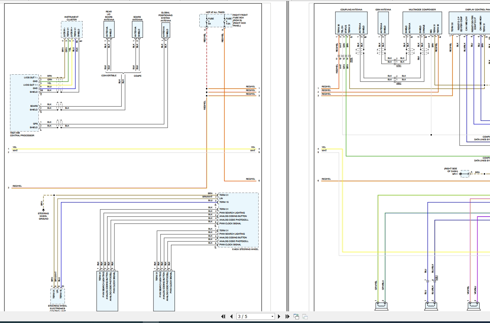This screenshot has width=490, height=323.
Task: Click the 'HOT AT ALL TIMES' label
Action: pyautogui.click(x=215, y=12)
